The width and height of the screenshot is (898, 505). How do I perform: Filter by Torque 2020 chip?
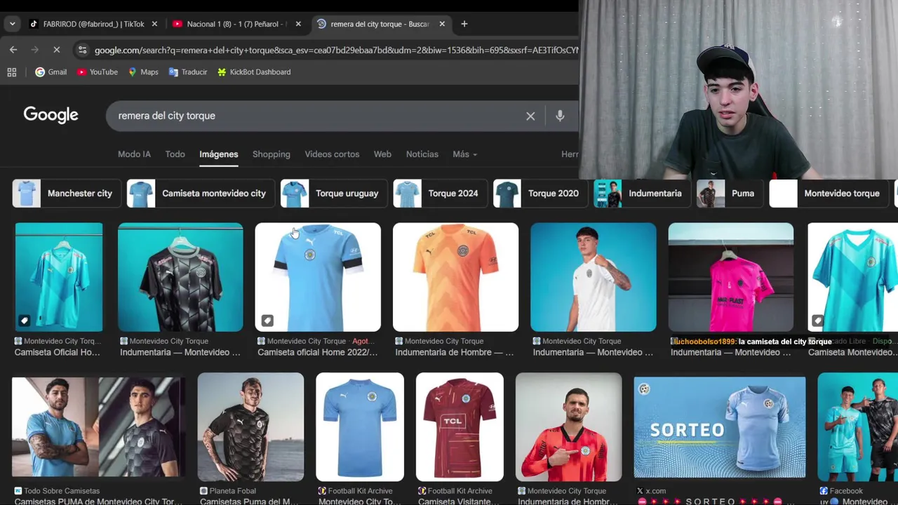(540, 194)
